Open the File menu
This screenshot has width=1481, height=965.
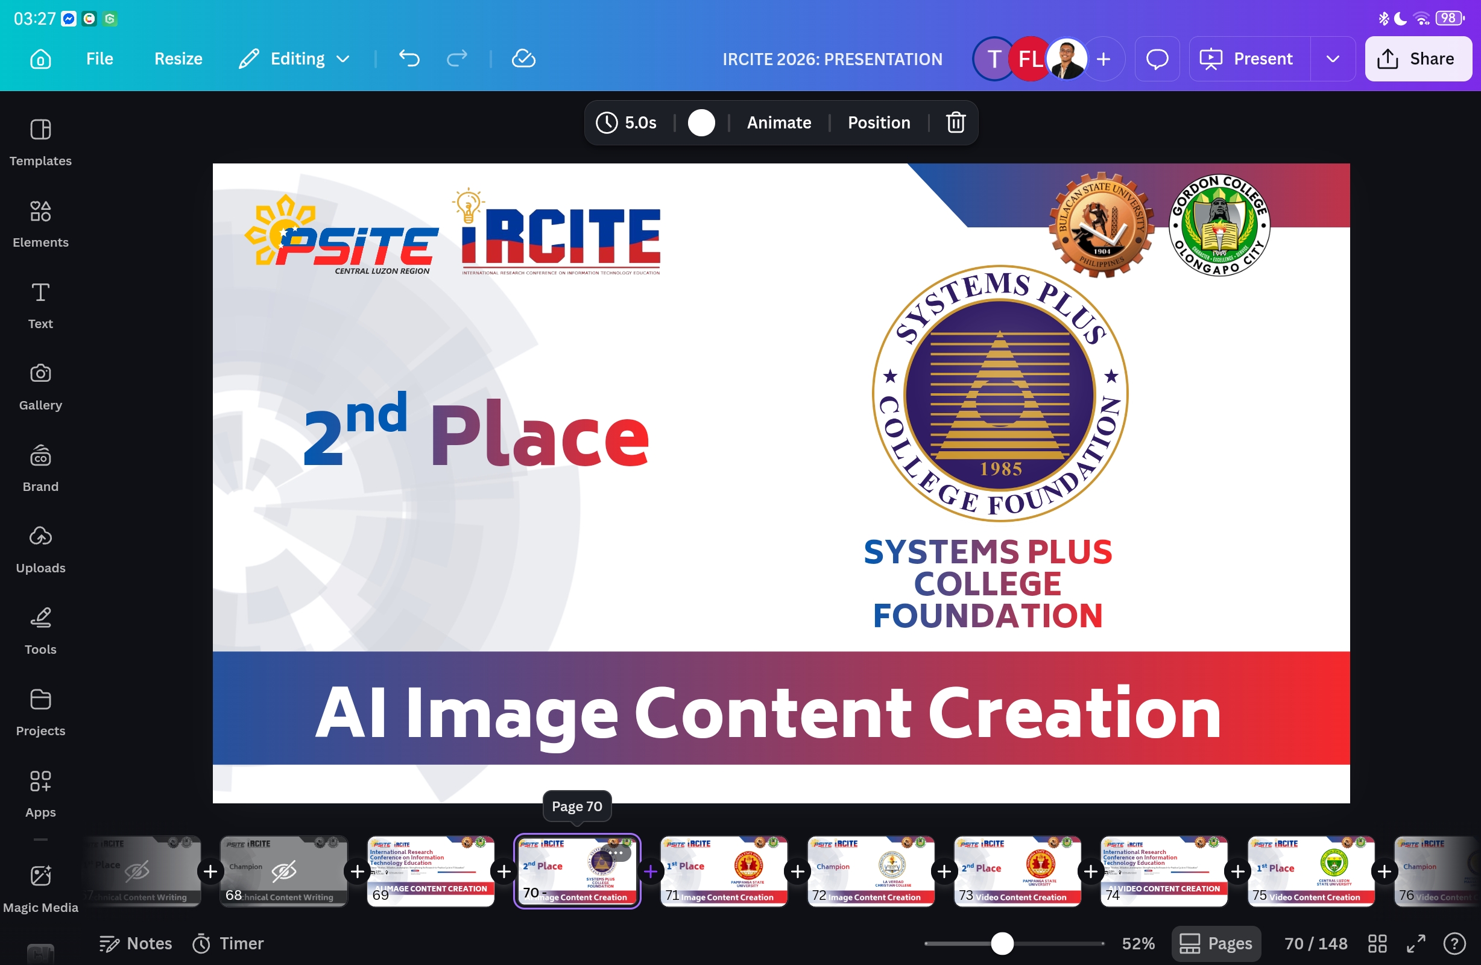pyautogui.click(x=99, y=59)
